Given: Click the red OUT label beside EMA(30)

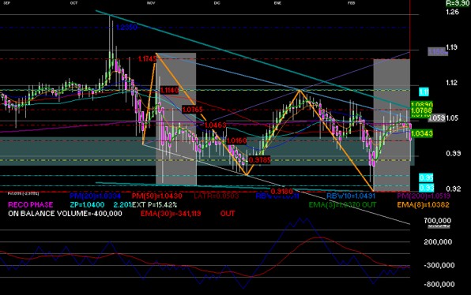Looking at the screenshot, I should coord(228,214).
